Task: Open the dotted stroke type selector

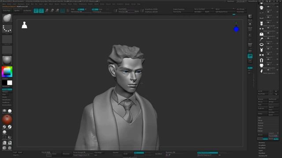Action: tap(7, 29)
